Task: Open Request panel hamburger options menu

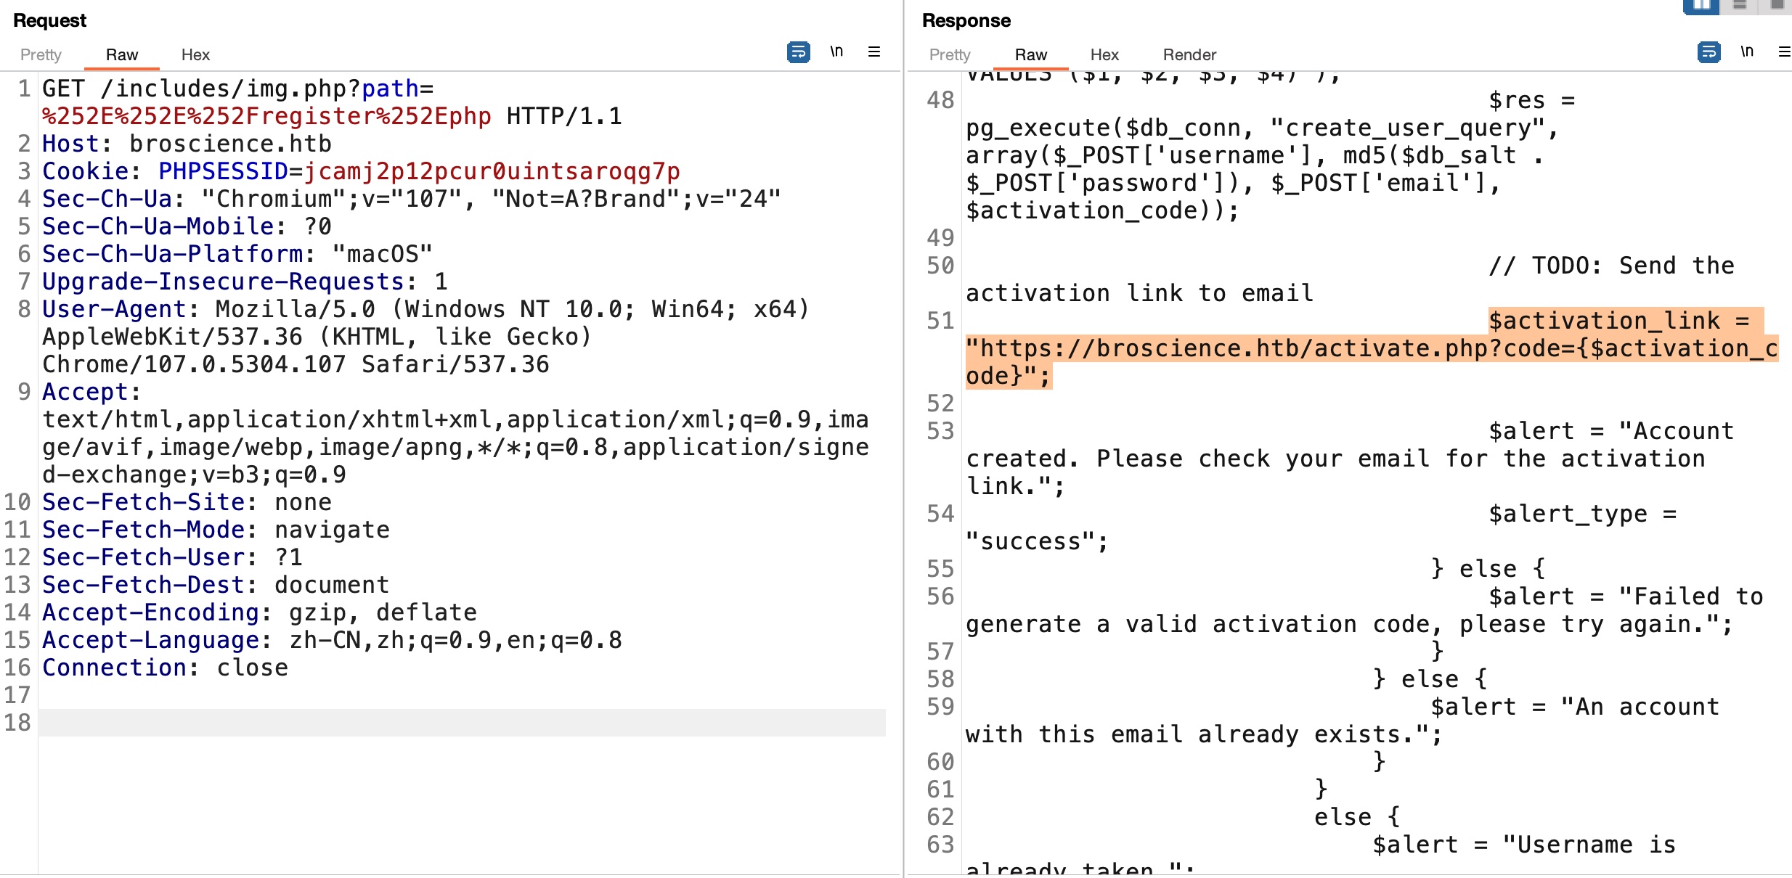Action: pos(874,52)
